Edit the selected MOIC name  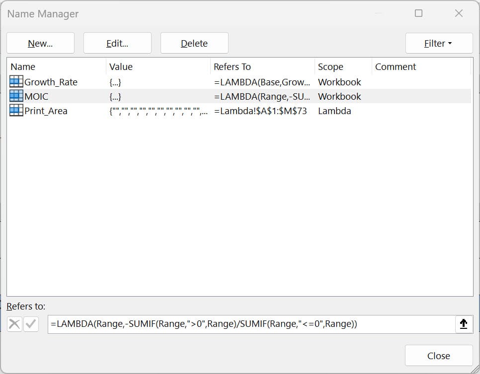pos(117,43)
